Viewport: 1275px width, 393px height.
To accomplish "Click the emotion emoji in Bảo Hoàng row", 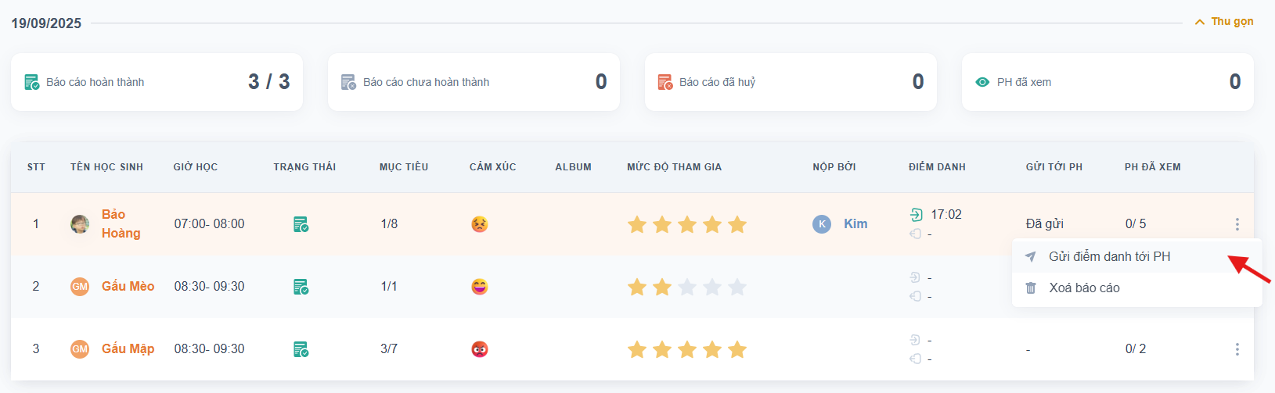I will pyautogui.click(x=480, y=224).
